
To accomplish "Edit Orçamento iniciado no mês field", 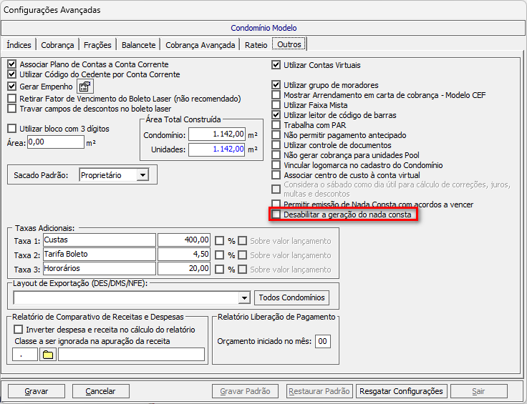I will click(x=323, y=341).
